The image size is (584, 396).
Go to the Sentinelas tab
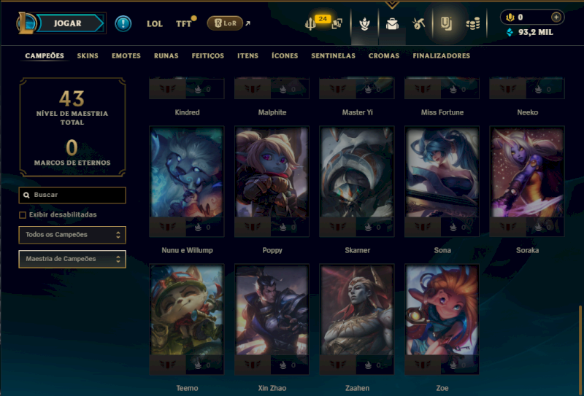click(x=333, y=56)
